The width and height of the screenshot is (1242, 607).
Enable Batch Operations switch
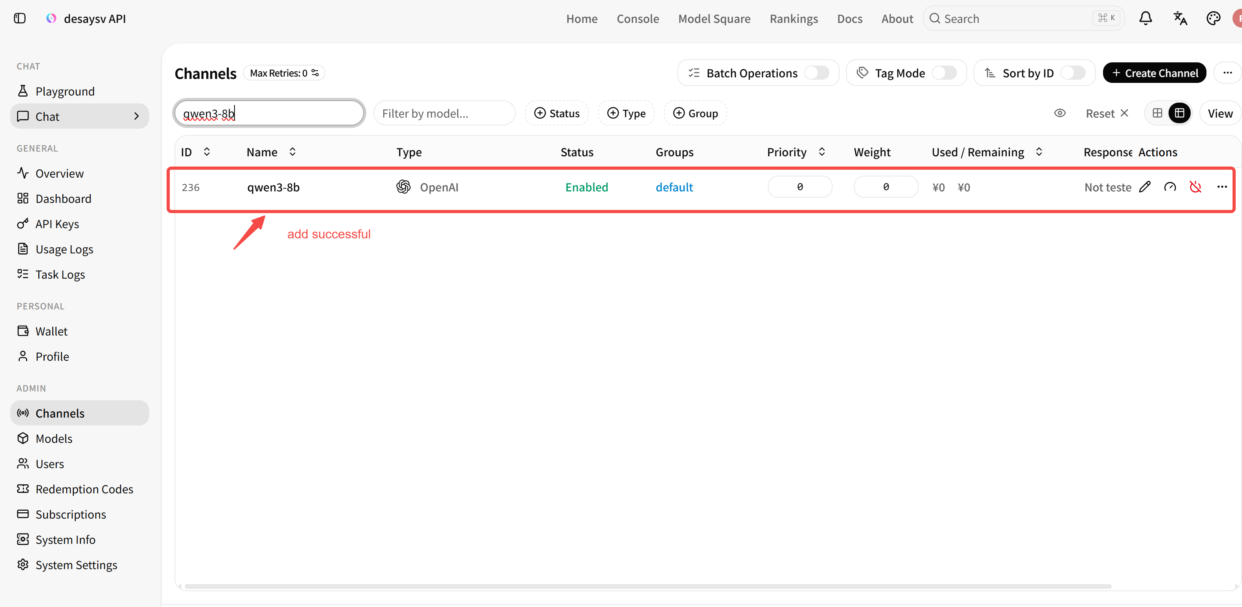pyautogui.click(x=816, y=73)
